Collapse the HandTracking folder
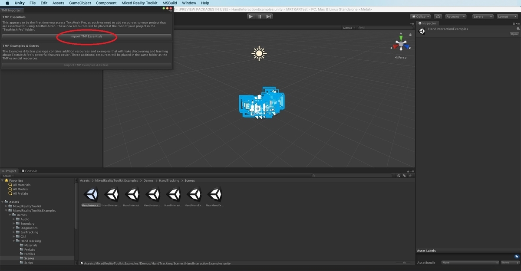This screenshot has width=521, height=271. (x=13, y=241)
